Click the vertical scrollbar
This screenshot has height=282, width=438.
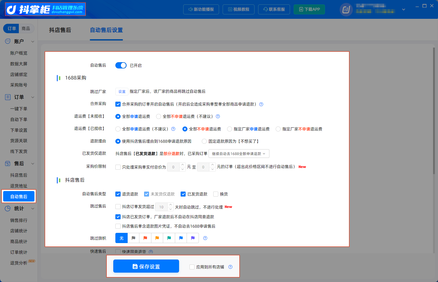tap(434, 111)
